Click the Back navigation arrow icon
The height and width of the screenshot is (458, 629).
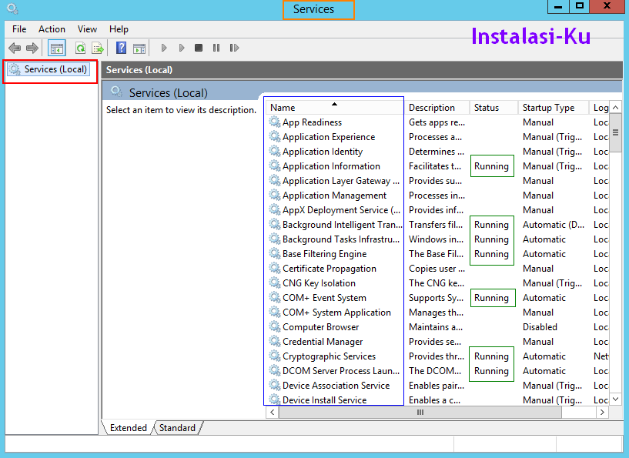click(x=14, y=48)
